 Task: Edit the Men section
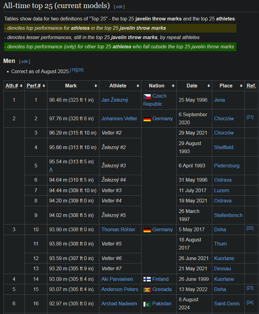24,61
